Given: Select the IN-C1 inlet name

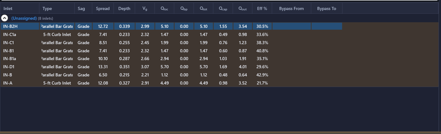Looking at the screenshot, I should 8,43.
